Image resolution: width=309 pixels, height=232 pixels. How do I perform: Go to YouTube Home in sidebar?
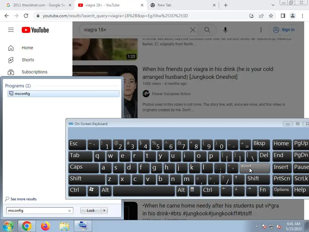click(27, 48)
